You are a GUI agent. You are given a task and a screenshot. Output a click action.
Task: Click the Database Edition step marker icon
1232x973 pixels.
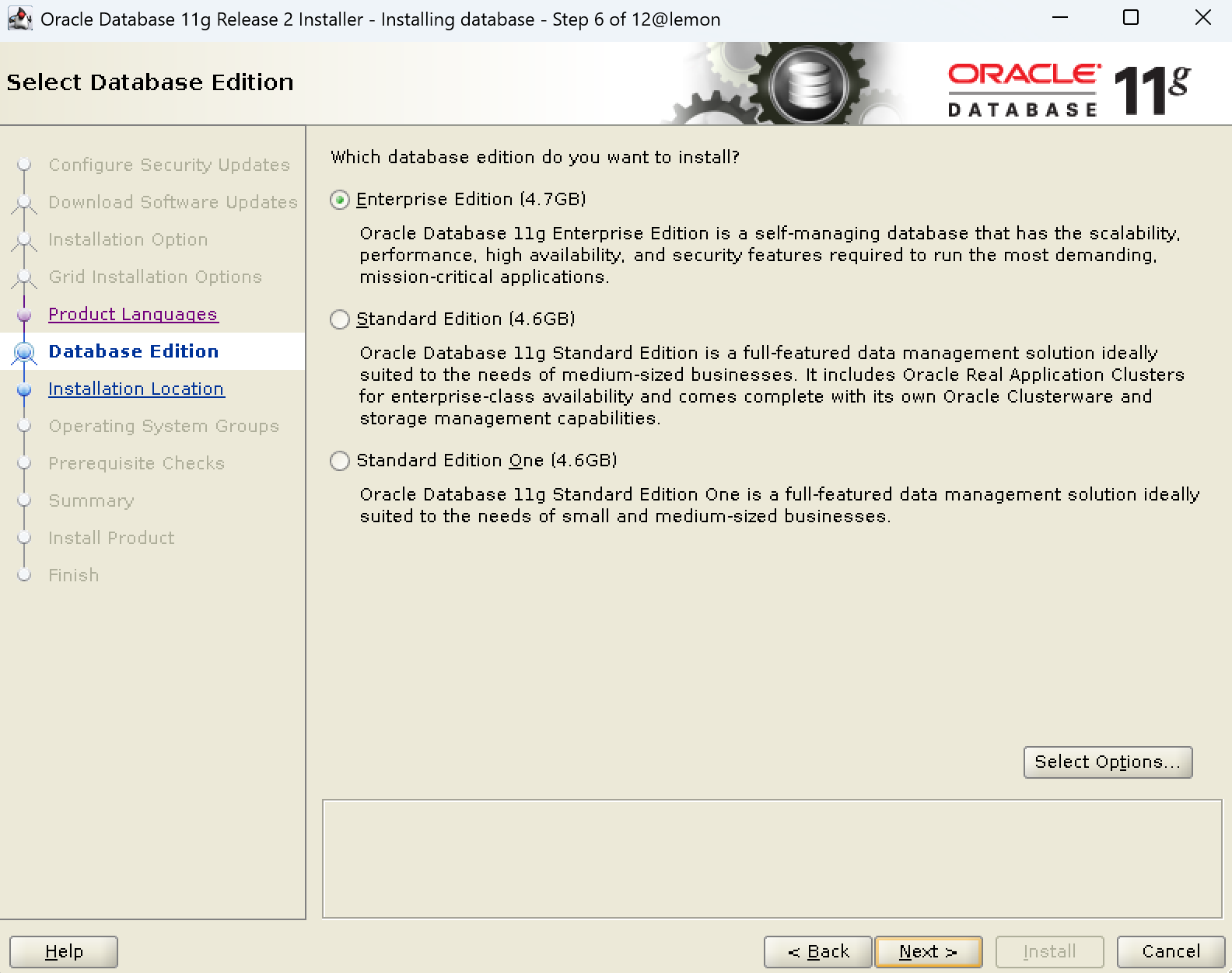click(x=24, y=353)
